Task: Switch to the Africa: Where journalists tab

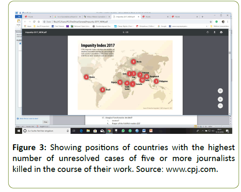Action: (x=97, y=17)
